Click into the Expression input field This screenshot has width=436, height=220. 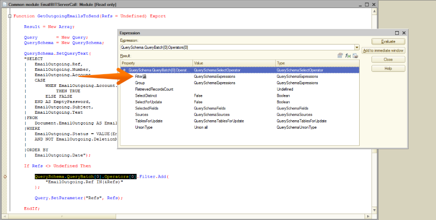click(237, 47)
